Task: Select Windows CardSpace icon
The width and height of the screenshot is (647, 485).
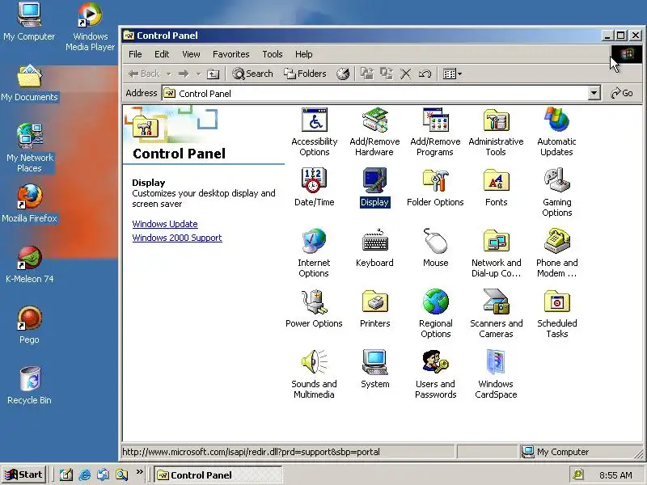Action: tap(496, 374)
